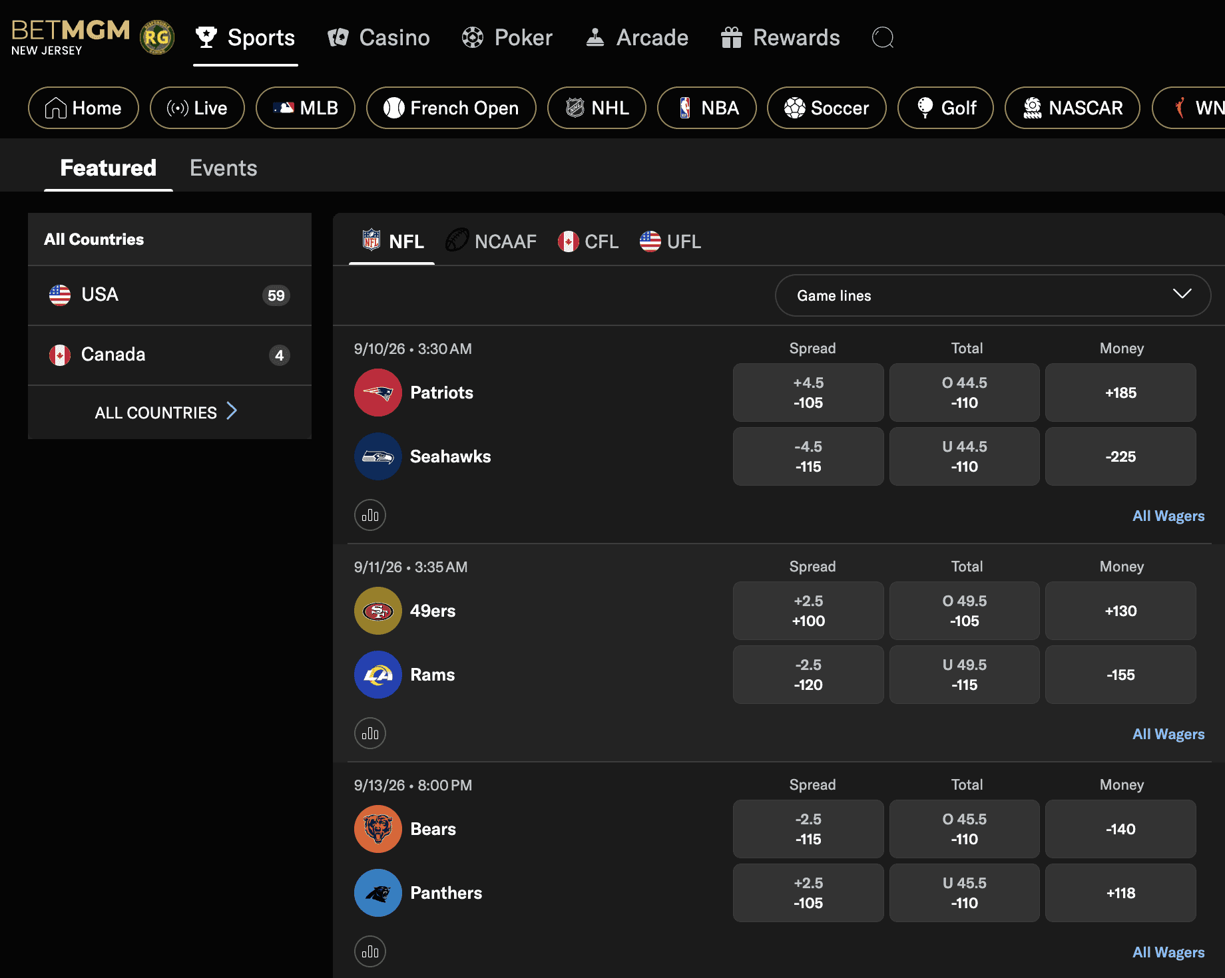Click the 49ers team logo
This screenshot has width=1225, height=978.
tap(378, 611)
